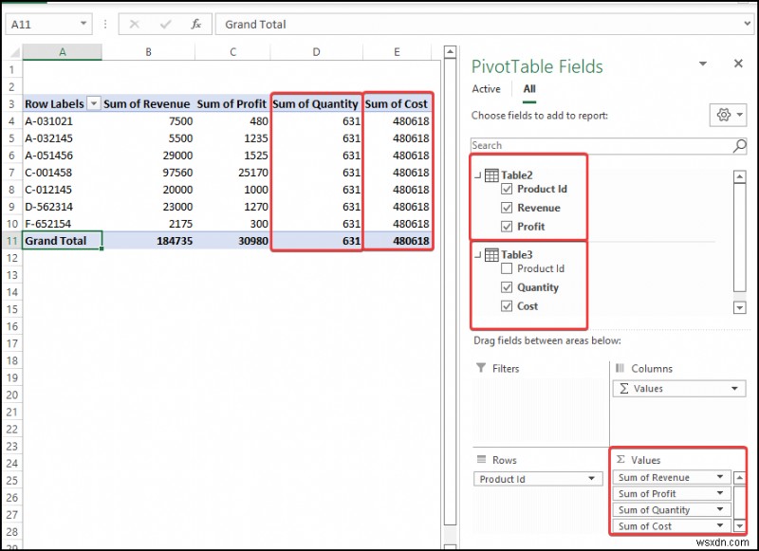Click the magnifier icon in the fields search box

pyautogui.click(x=736, y=145)
